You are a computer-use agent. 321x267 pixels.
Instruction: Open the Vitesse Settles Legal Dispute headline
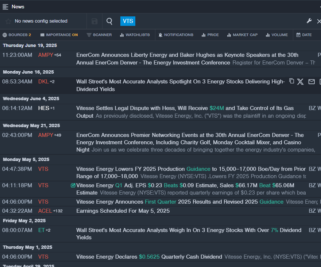(185, 112)
